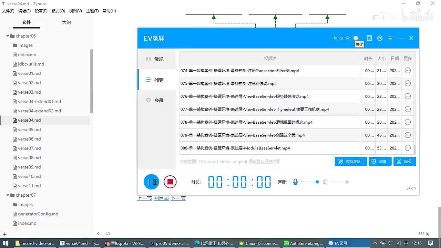Open more options for video 079
The width and height of the screenshot is (441, 248).
click(408, 135)
